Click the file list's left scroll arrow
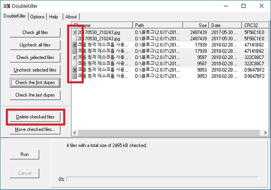 pyautogui.click(x=75, y=133)
